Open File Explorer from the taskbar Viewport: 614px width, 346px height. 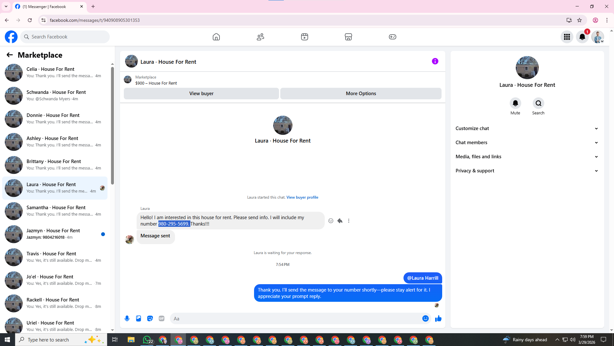pyautogui.click(x=131, y=340)
